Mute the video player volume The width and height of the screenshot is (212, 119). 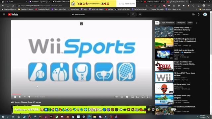pyautogui.click(x=25, y=97)
